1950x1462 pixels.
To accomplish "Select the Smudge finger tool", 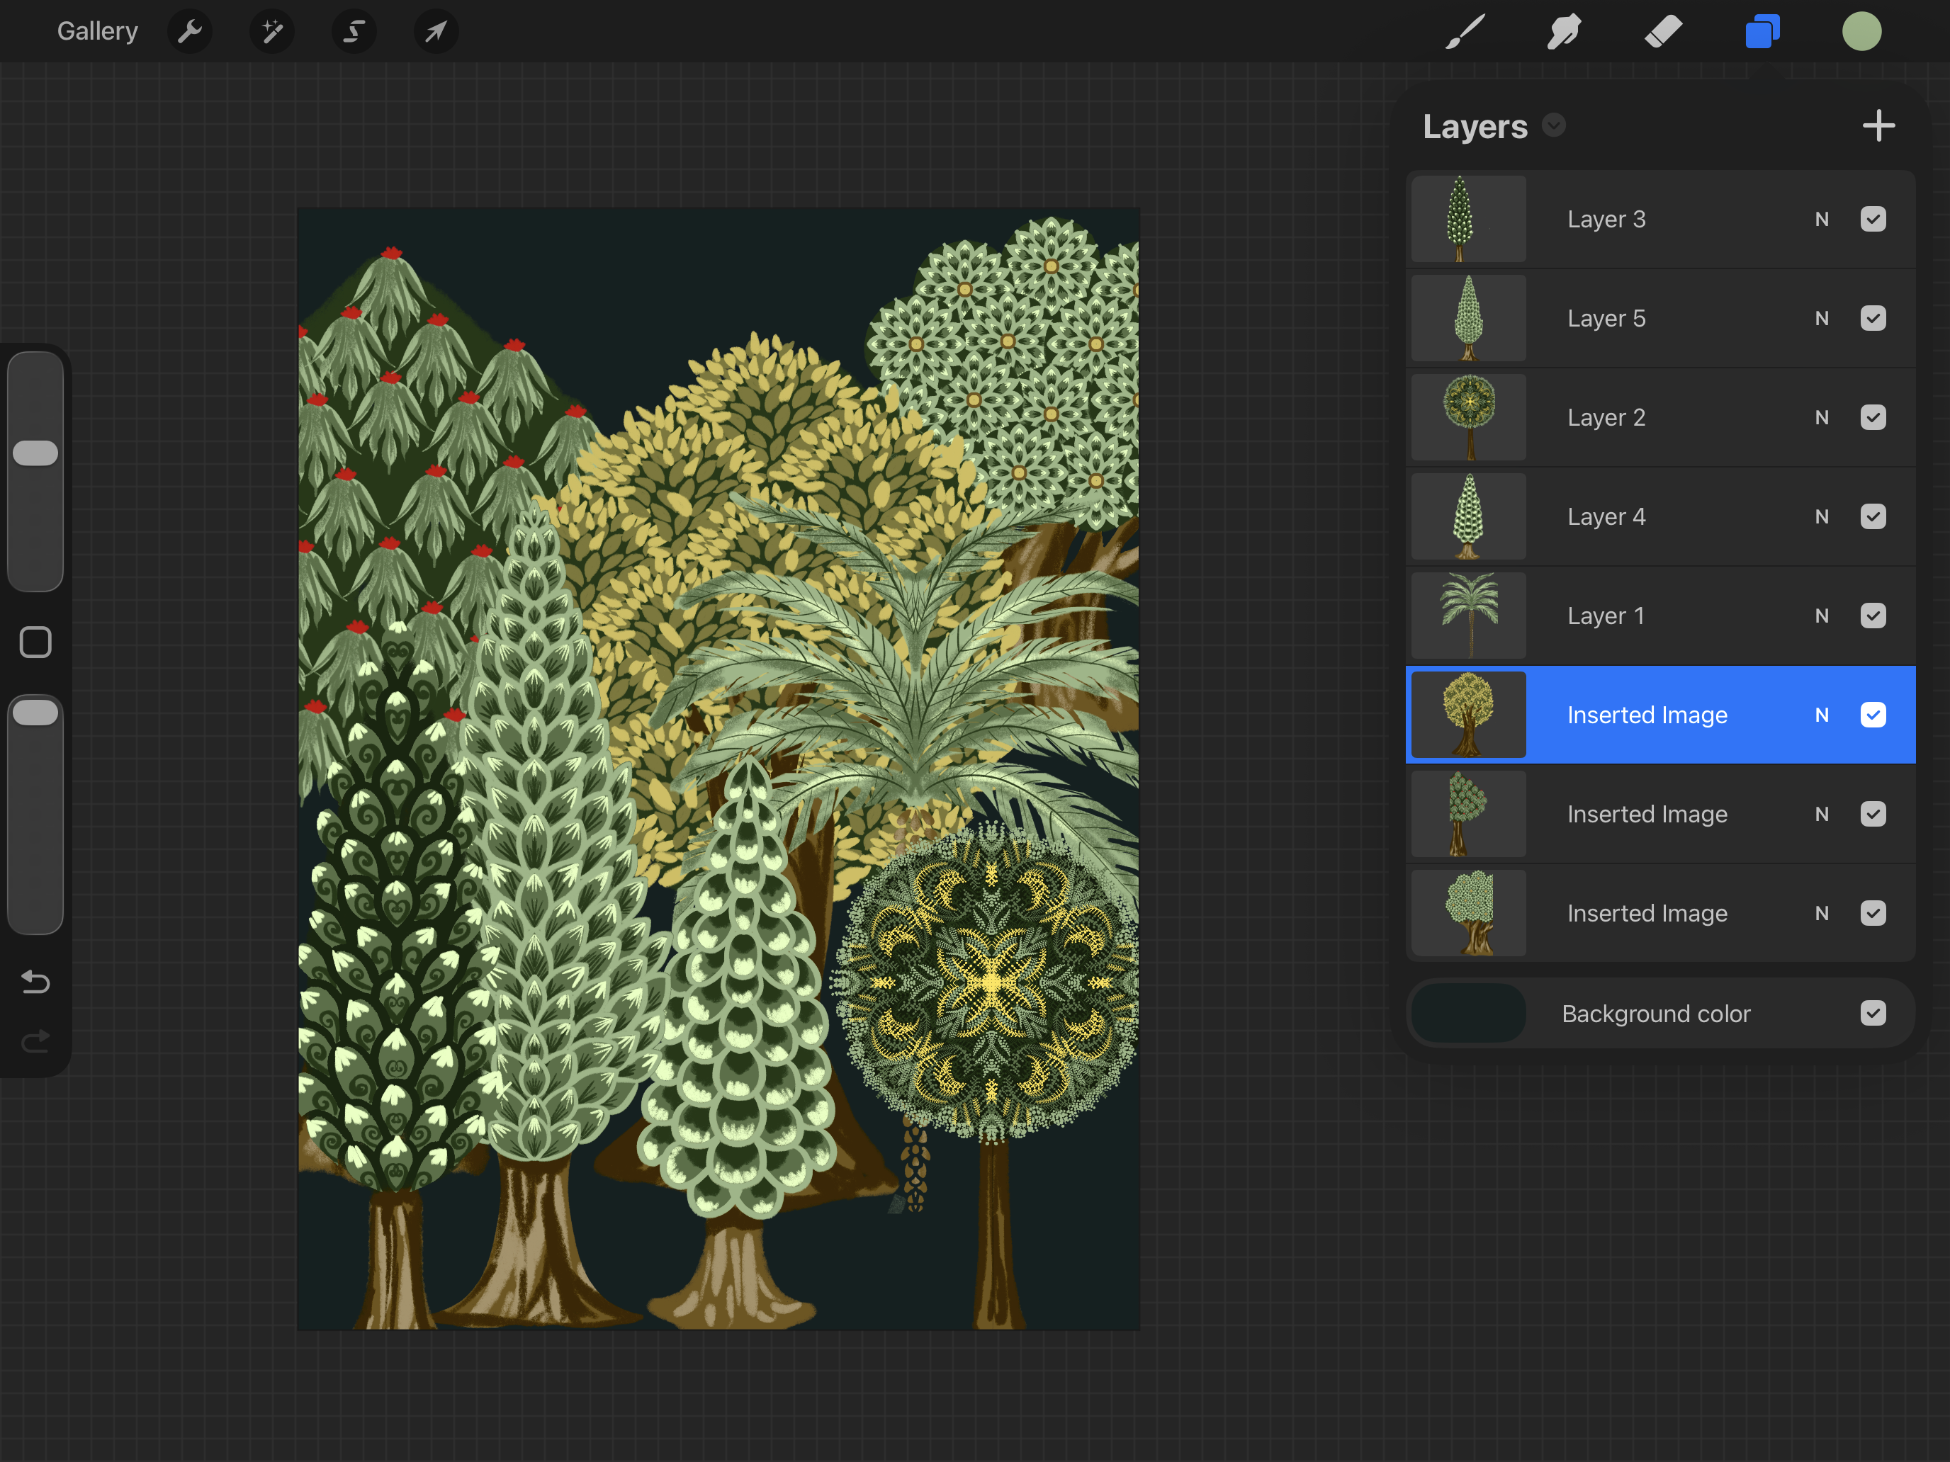I will tap(1564, 32).
